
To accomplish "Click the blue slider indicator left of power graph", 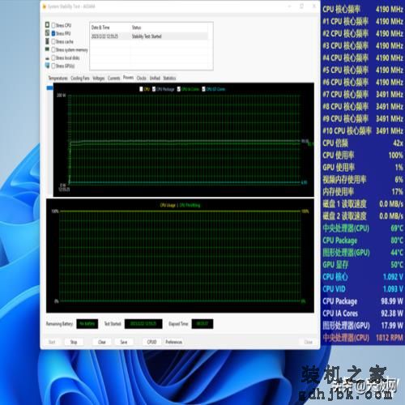I will pos(50,87).
